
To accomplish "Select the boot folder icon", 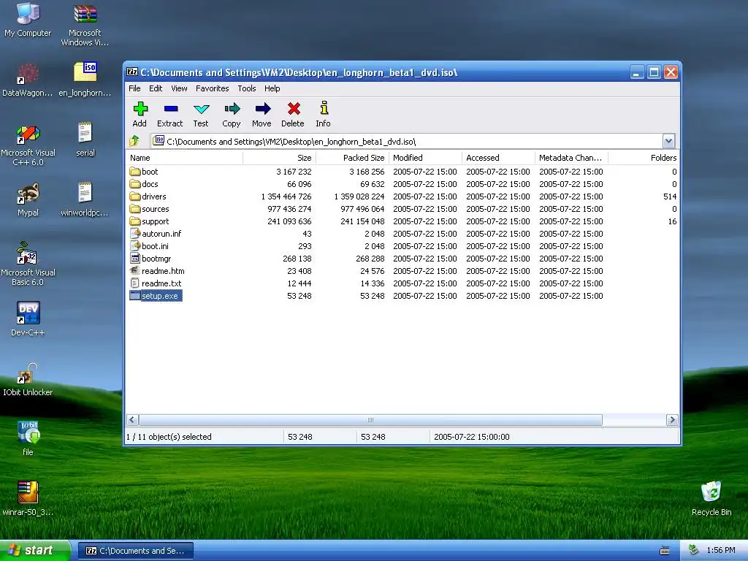I will tap(135, 171).
